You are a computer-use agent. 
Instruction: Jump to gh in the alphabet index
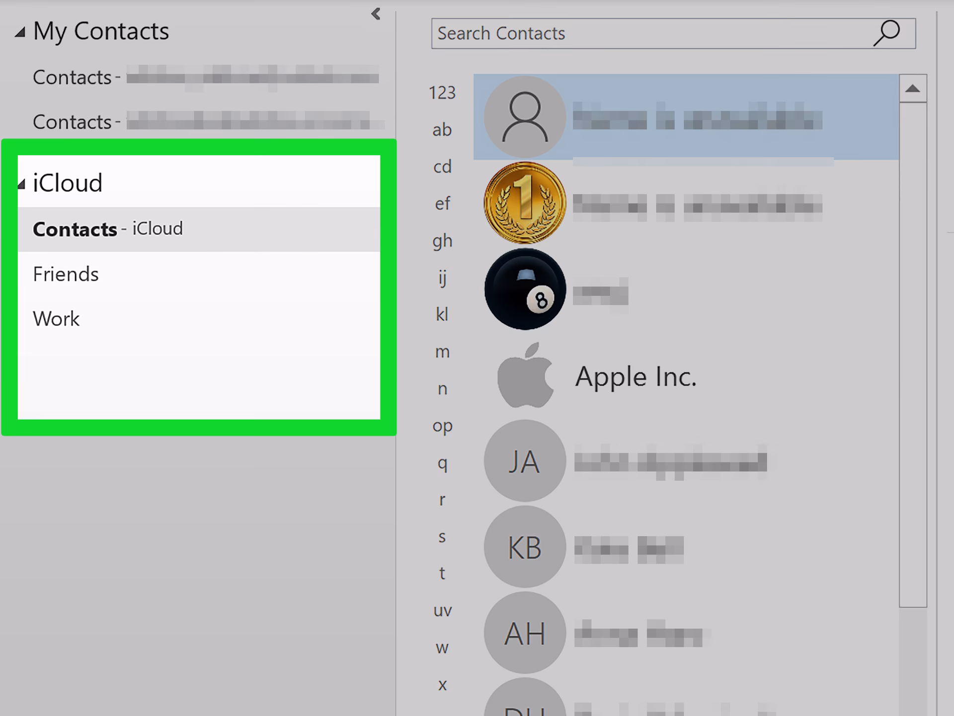click(x=442, y=241)
